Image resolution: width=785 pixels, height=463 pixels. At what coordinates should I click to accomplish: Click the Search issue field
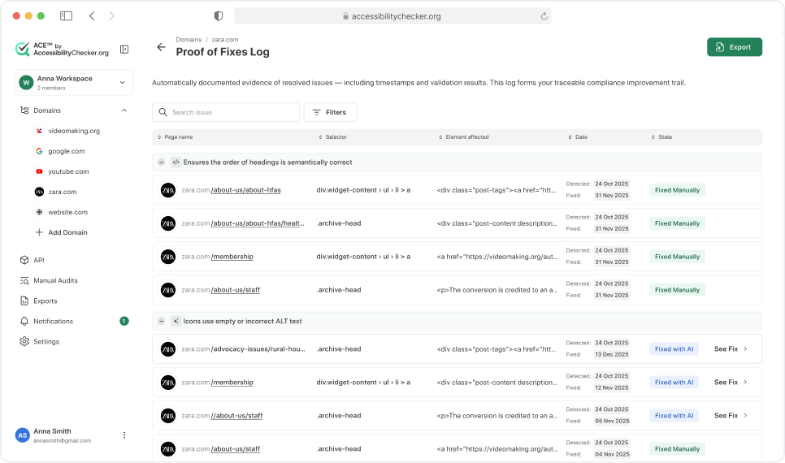[226, 112]
